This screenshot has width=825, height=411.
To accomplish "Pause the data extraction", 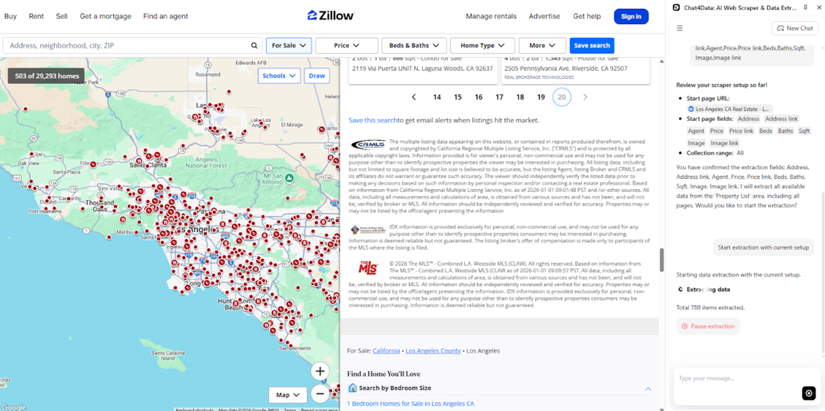I will (x=707, y=326).
